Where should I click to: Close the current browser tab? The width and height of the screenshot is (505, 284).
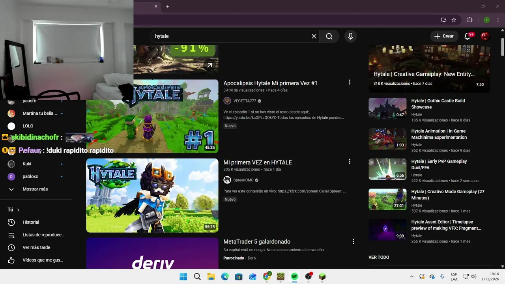156,6
